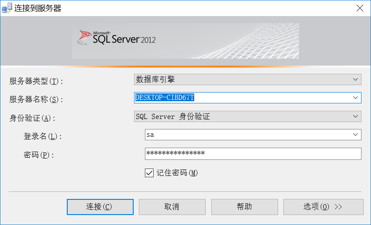This screenshot has height=225, width=371.
Task: Open the server type (服务器类型) dropdown
Action: (x=247, y=79)
